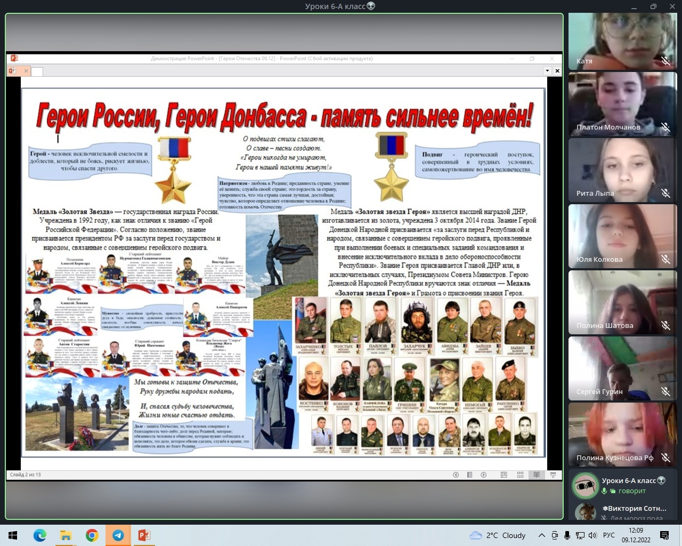Toggle muted microphone icon on Катя's video
This screenshot has height=546, width=682.
(665, 61)
